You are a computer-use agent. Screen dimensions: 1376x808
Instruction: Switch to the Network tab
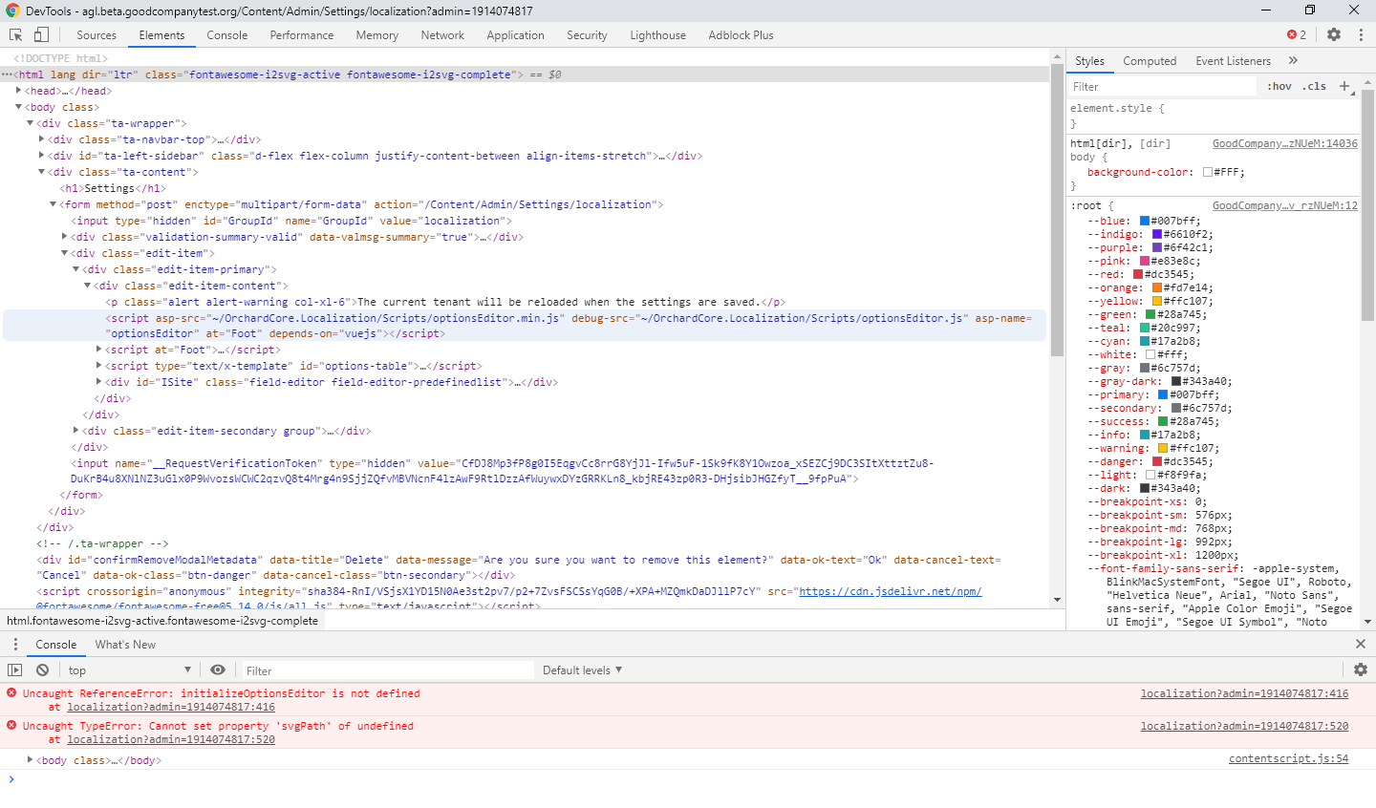tap(442, 35)
